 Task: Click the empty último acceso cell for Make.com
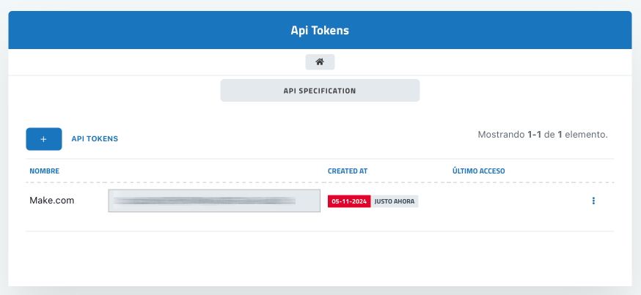coord(499,201)
